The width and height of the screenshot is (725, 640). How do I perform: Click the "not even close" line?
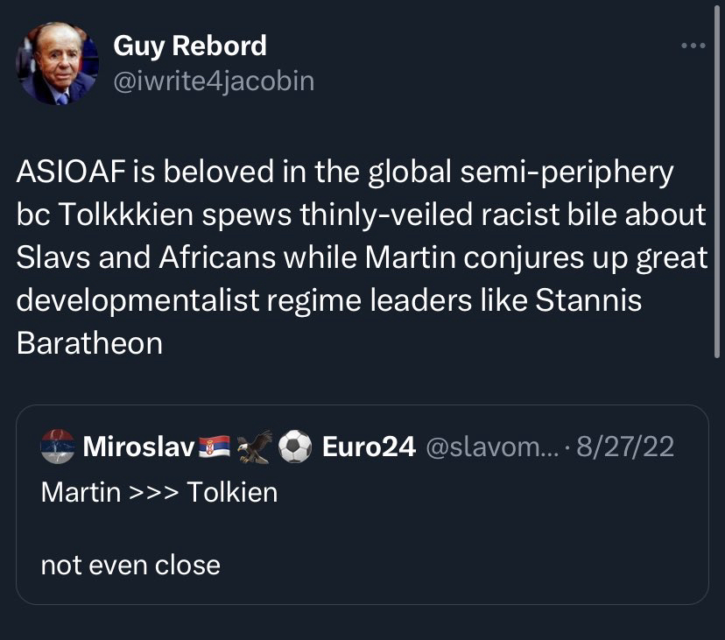coord(130,565)
